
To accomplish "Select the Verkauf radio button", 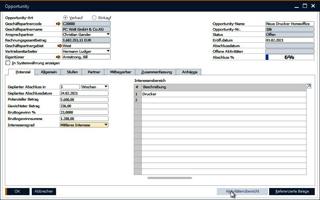I will click(x=66, y=18).
